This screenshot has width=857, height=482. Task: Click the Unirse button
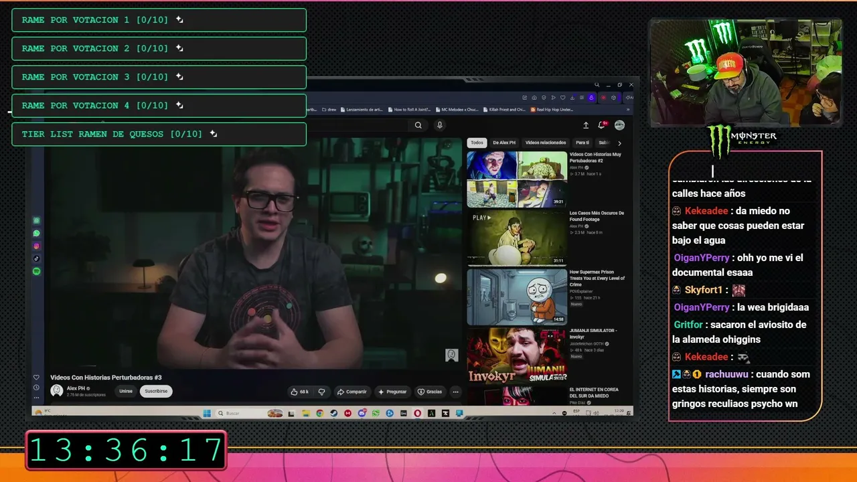click(x=126, y=391)
